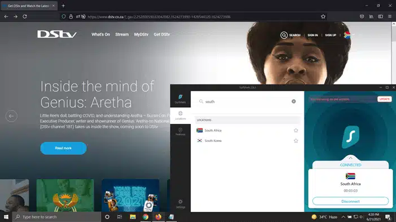
Task: Go to previous carousel slide arrow
Action: pyautogui.click(x=11, y=116)
